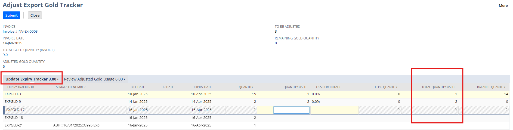
Task: Click the ABHI::16/01/2025::G995:Exp serial number cell
Action: (x=76, y=125)
